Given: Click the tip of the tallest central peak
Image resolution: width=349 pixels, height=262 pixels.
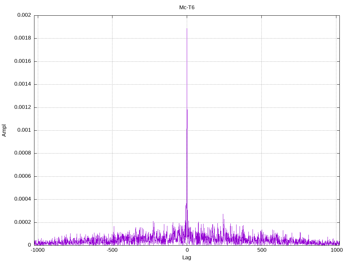Looking at the screenshot, I should (x=187, y=28).
